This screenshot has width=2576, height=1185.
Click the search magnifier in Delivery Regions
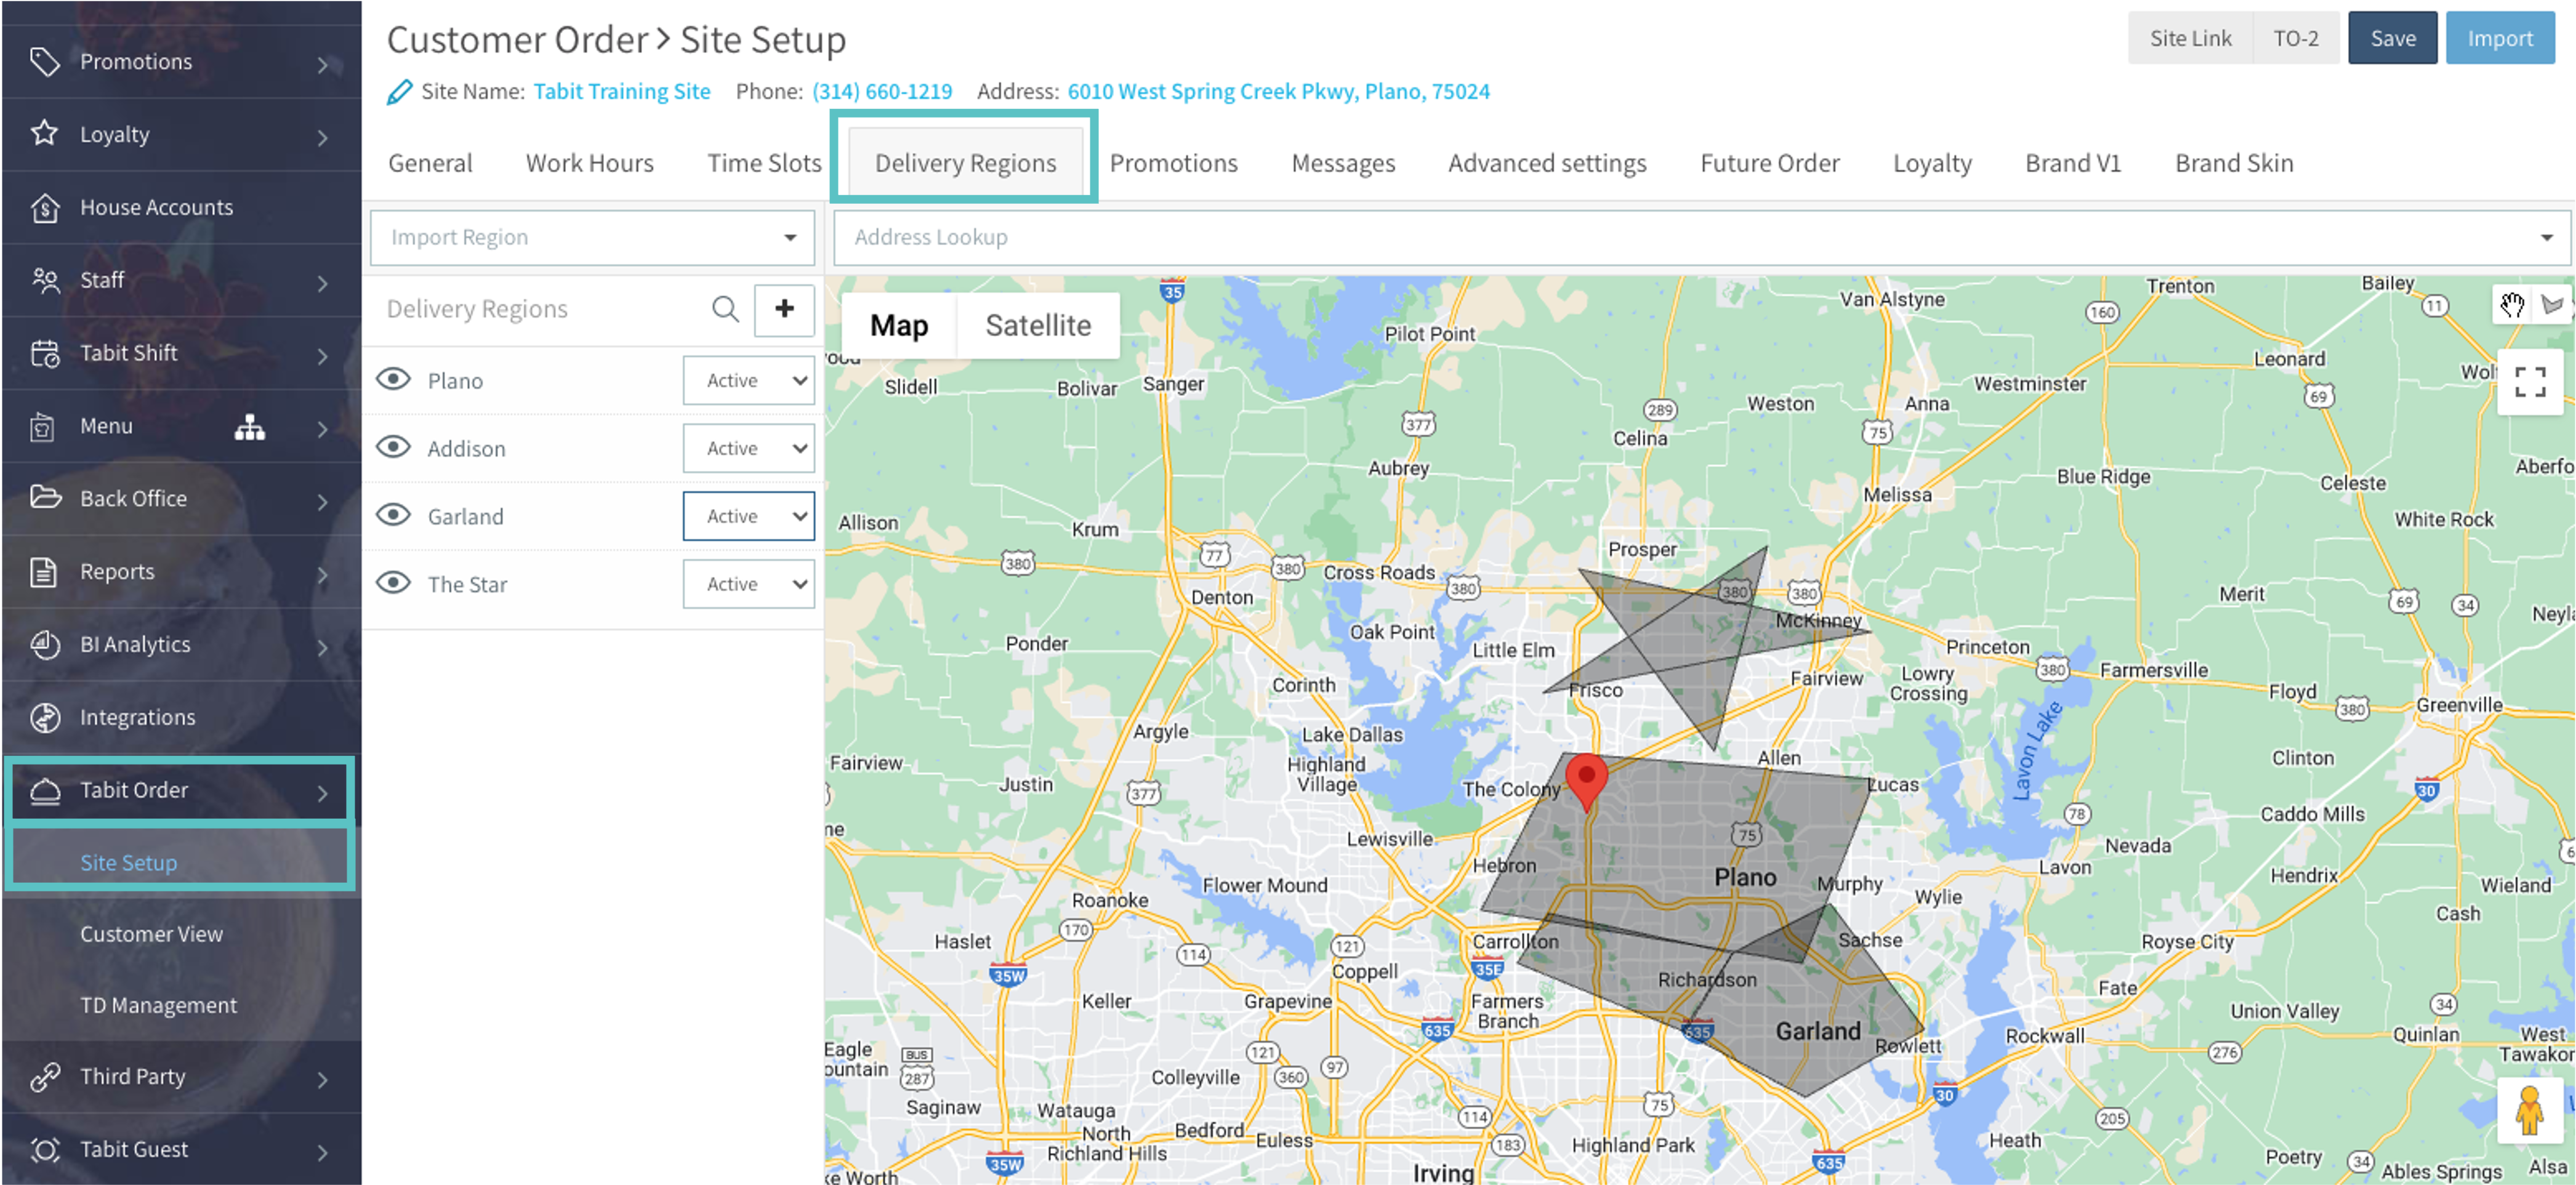(725, 309)
